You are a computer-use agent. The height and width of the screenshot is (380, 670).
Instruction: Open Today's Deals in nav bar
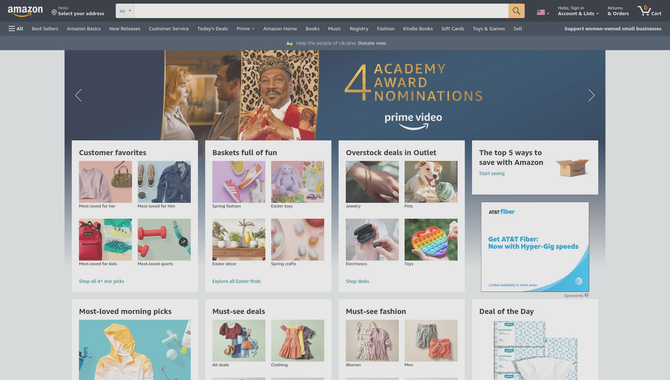[x=212, y=29]
